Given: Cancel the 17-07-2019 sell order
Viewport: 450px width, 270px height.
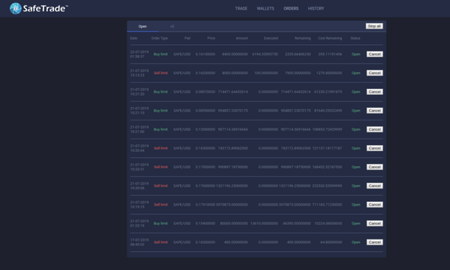Looking at the screenshot, I should pos(374,242).
